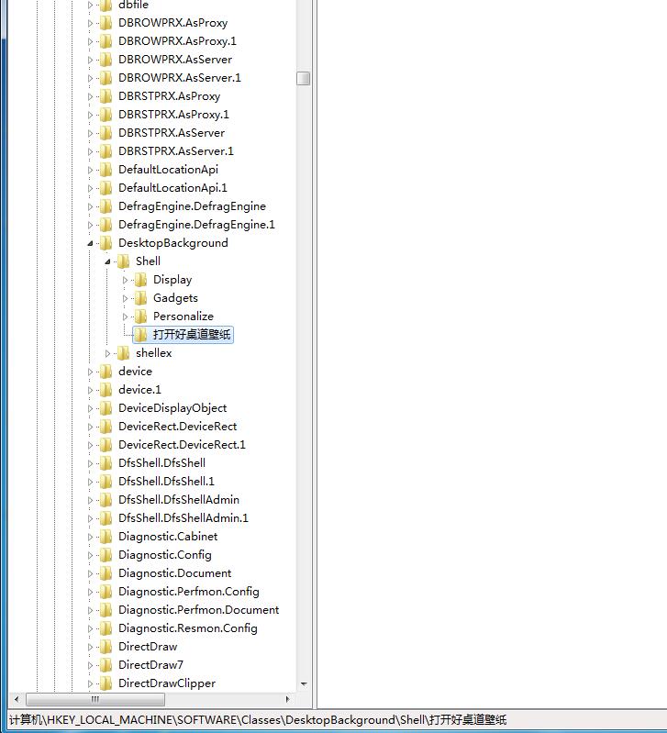This screenshot has width=667, height=733.
Task: Click the Display key folder icon
Action: (140, 280)
